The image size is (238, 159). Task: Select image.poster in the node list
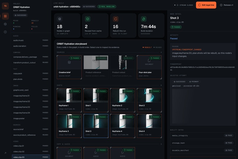31,118
